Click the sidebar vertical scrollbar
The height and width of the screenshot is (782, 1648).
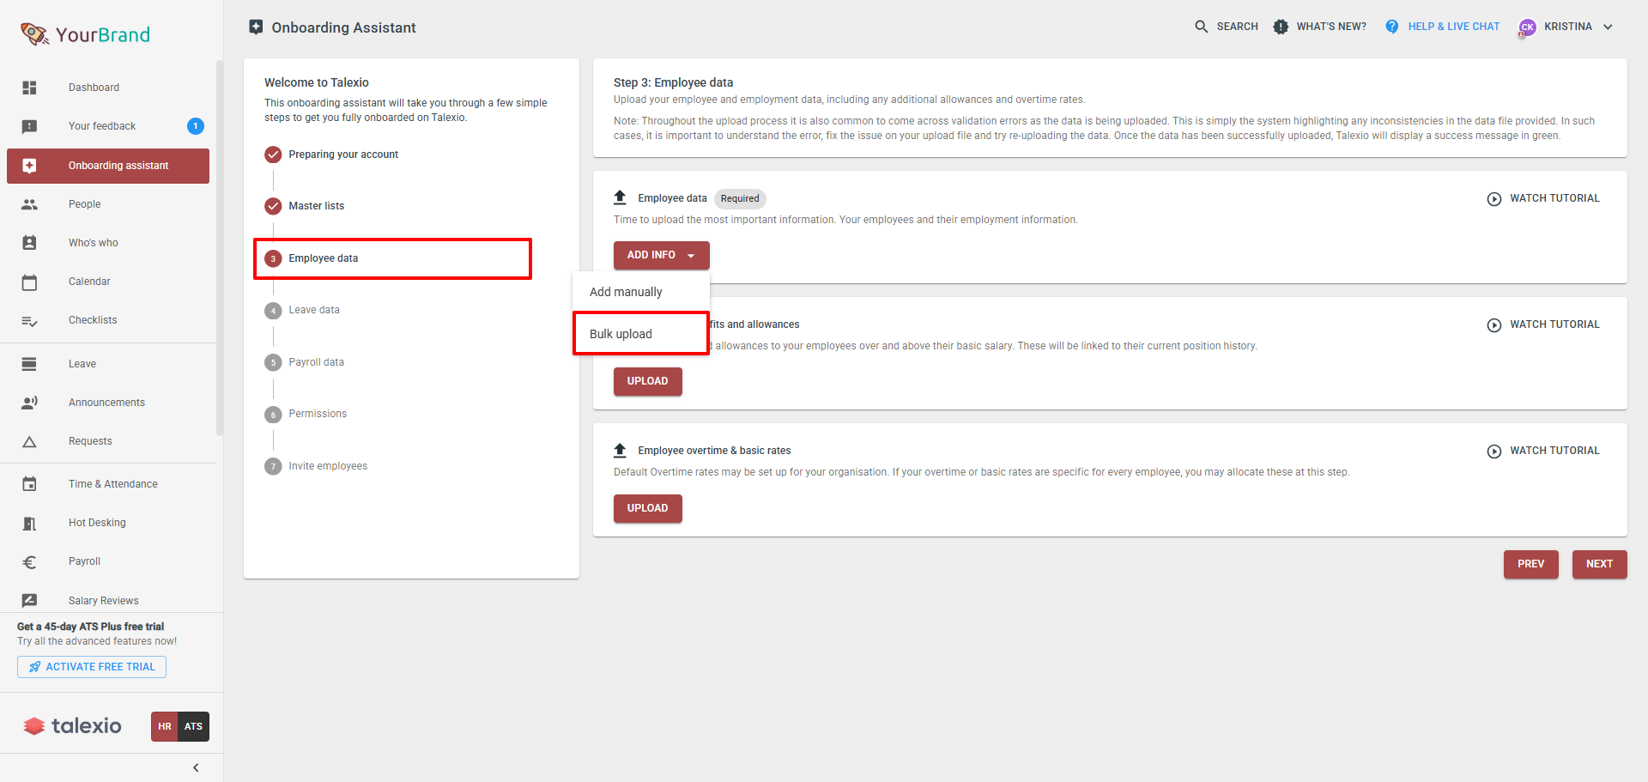(220, 249)
